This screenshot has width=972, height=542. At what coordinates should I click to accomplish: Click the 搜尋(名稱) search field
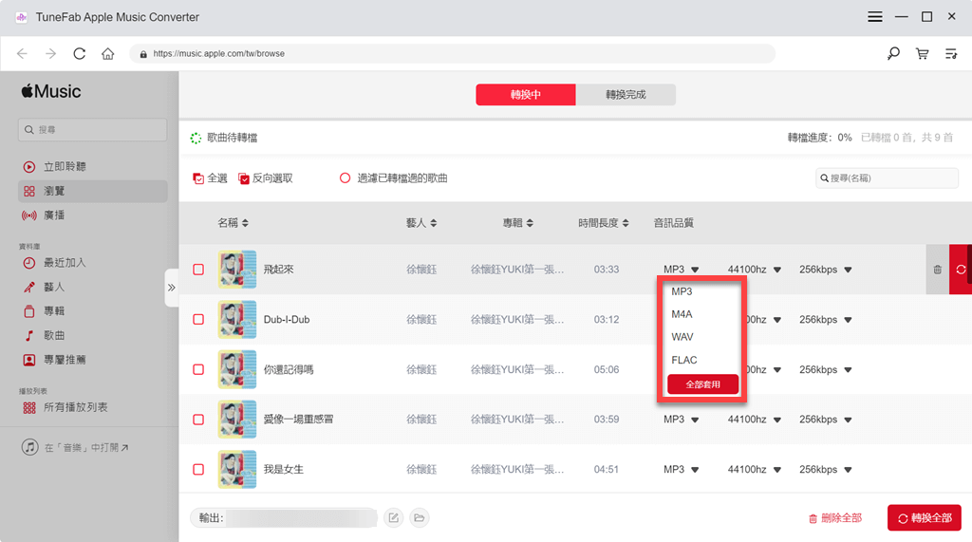click(888, 178)
